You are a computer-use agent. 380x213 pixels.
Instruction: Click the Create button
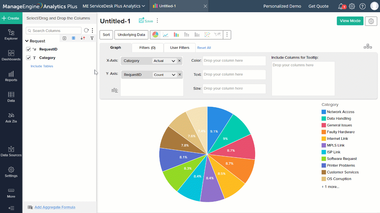tap(11, 18)
